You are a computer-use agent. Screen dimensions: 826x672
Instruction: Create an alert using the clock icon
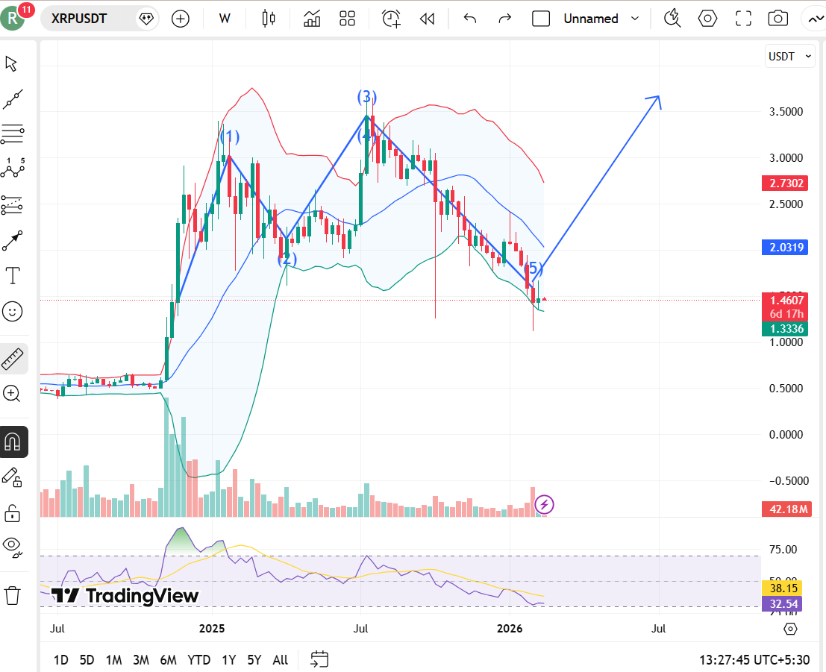390,18
